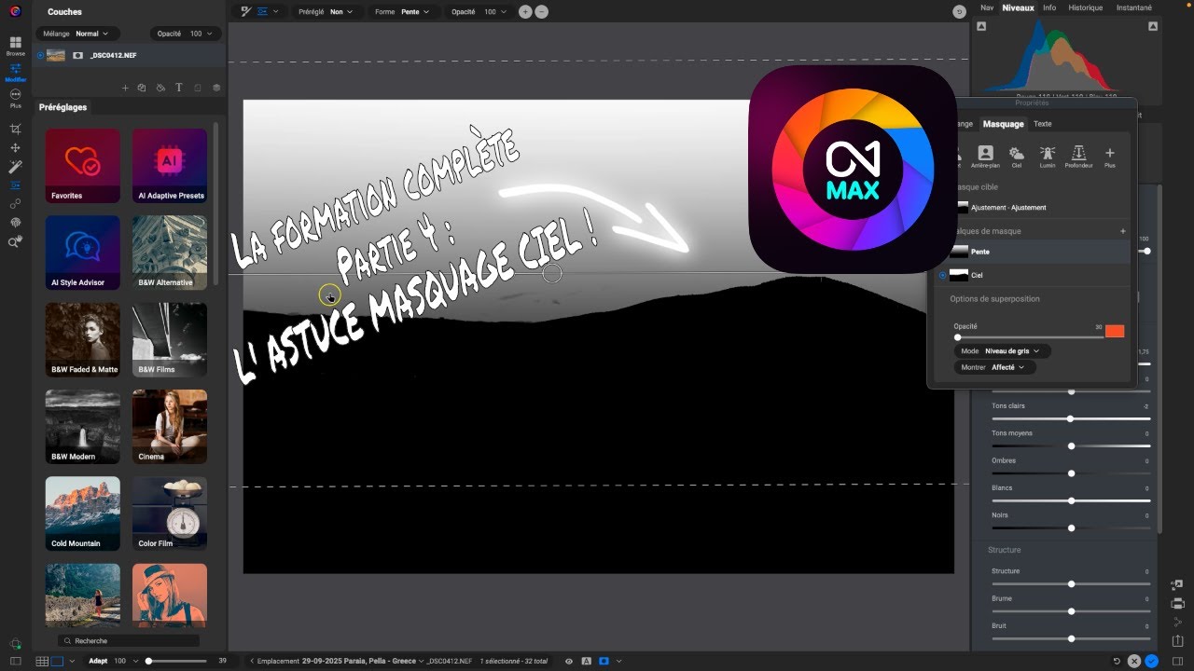Click the round plus add-mode button
The width and height of the screenshot is (1194, 671).
(x=525, y=11)
